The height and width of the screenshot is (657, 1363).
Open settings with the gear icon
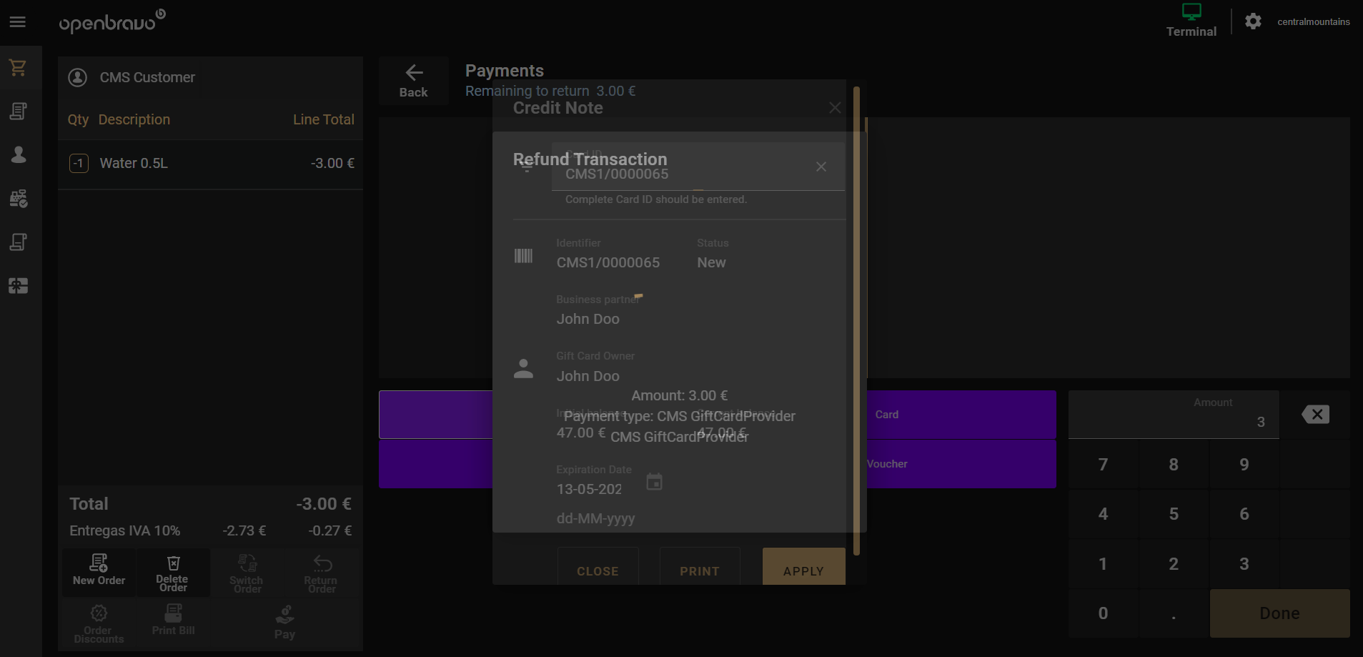[x=1253, y=21]
